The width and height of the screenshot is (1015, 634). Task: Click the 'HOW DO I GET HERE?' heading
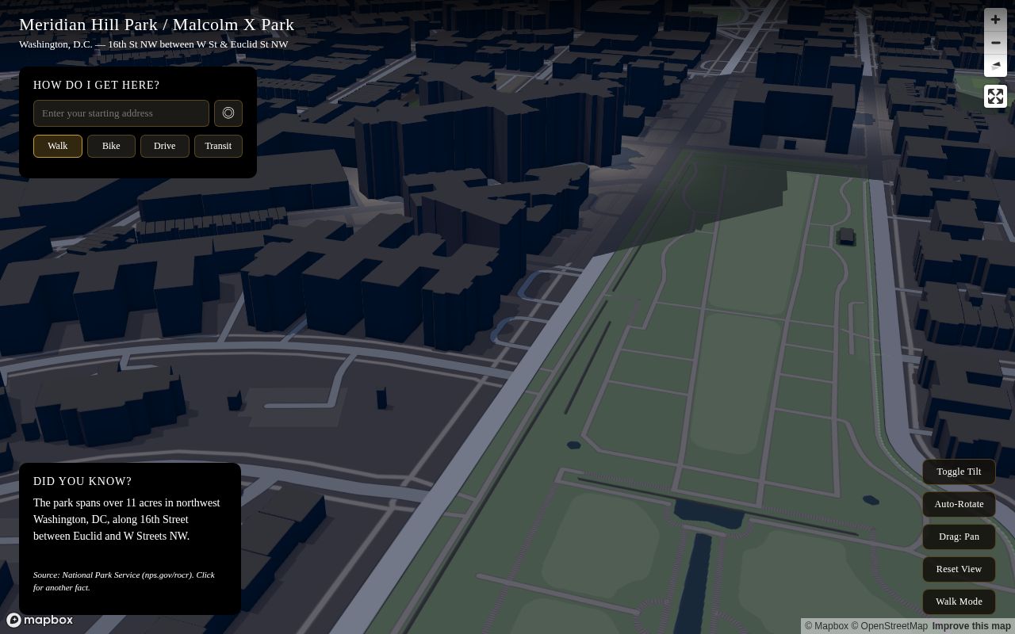click(96, 85)
